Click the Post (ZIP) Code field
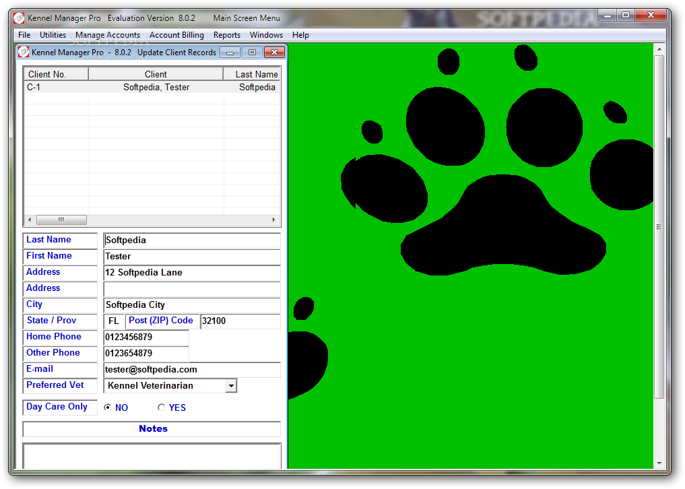 click(x=240, y=321)
